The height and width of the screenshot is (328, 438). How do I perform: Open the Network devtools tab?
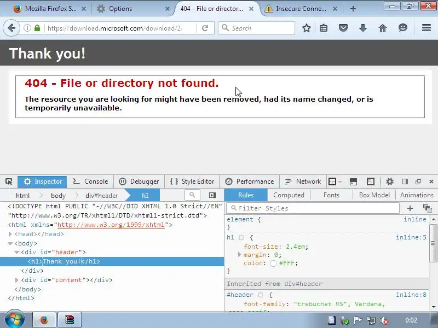pos(303,181)
